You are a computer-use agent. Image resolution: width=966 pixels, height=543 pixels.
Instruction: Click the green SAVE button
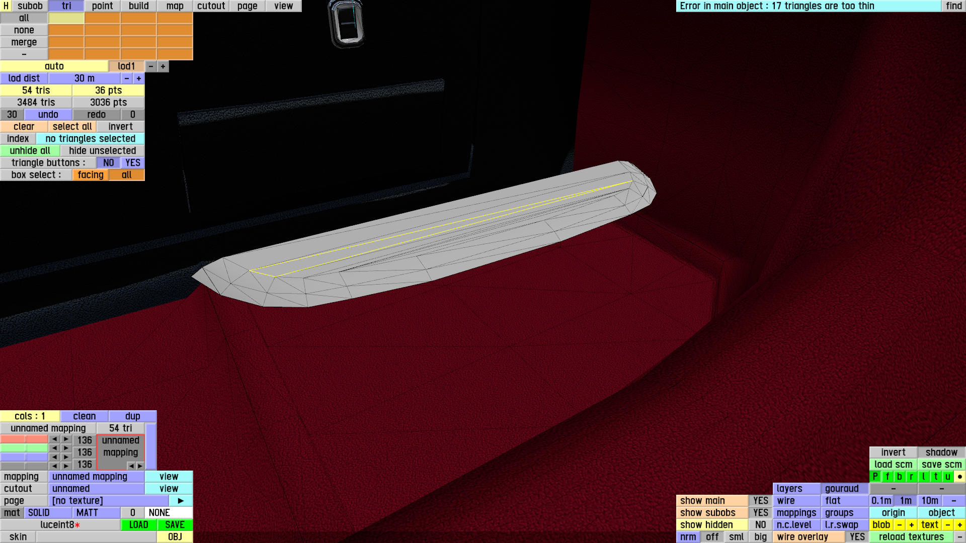pyautogui.click(x=175, y=525)
